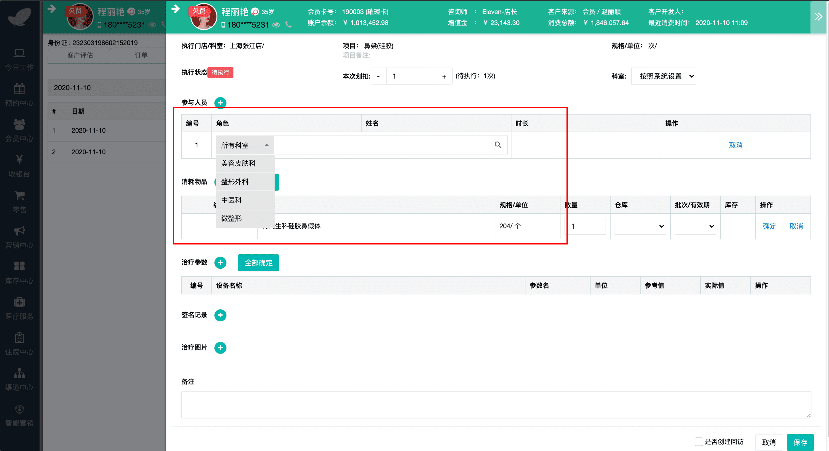Click the plus icon next to 治疗参数
This screenshot has height=451, width=829.
(x=220, y=263)
